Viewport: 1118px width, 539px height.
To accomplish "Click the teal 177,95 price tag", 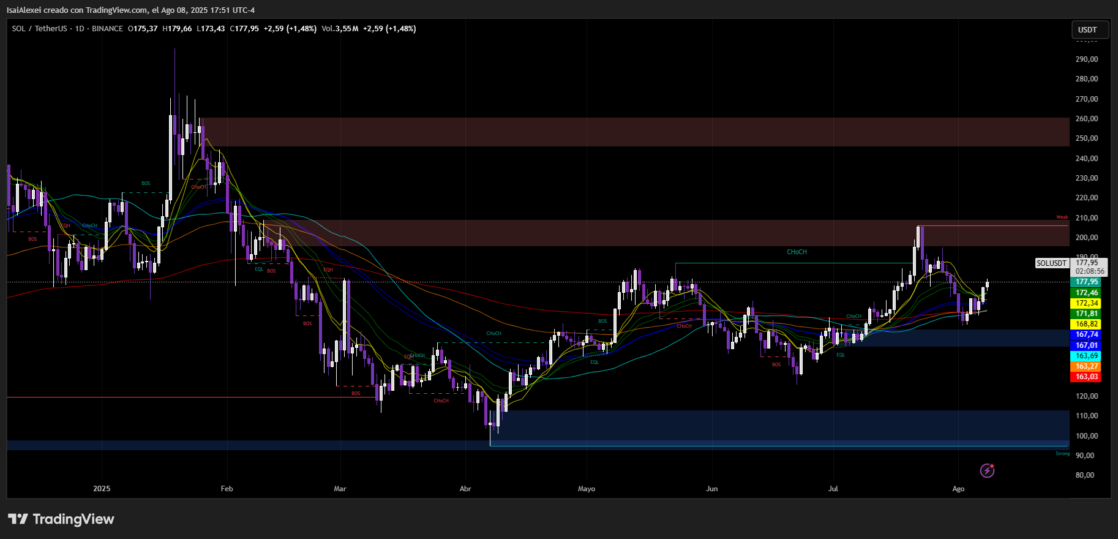I will tap(1087, 282).
